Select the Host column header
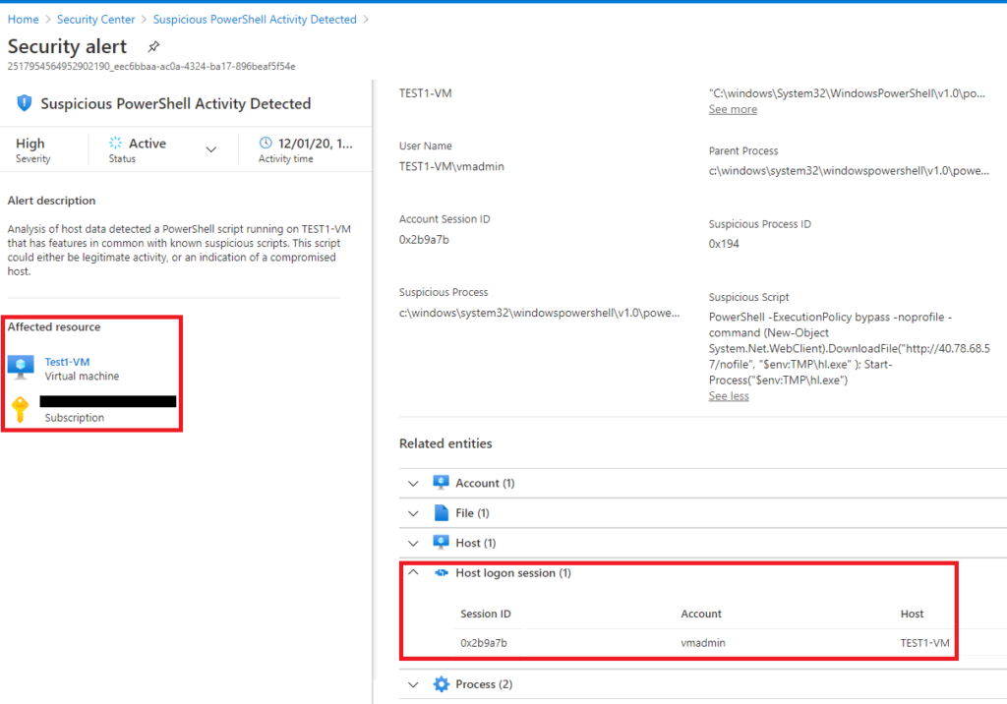Screen dimensions: 1007x704 [x=912, y=614]
